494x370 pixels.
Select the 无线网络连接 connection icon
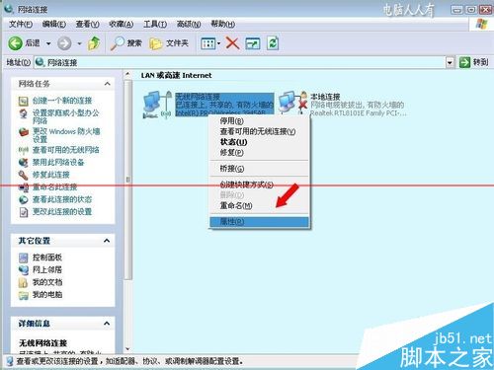pos(157,105)
